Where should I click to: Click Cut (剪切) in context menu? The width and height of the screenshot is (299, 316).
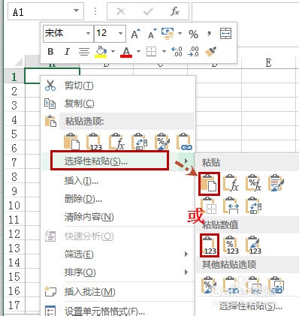[118, 86]
